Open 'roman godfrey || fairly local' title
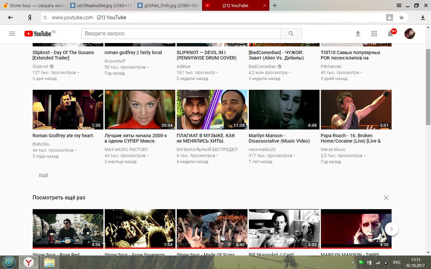 coord(133,52)
